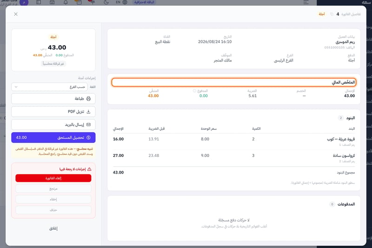Click the نقطة البيع channel value
372x248 pixels.
click(x=162, y=42)
